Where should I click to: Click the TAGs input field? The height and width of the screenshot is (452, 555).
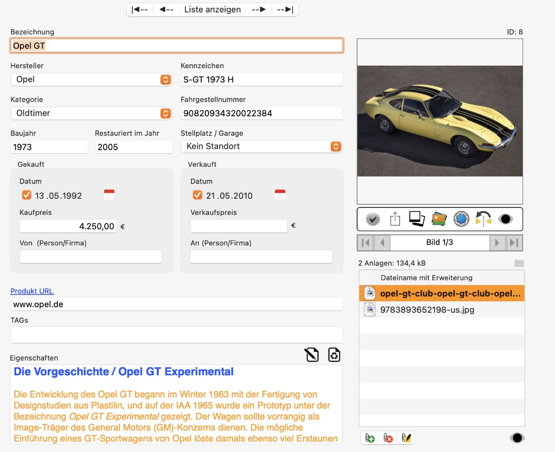click(x=177, y=335)
